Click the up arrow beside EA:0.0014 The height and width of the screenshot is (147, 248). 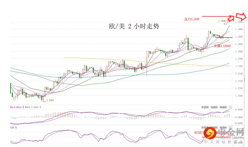[x=23, y=107]
